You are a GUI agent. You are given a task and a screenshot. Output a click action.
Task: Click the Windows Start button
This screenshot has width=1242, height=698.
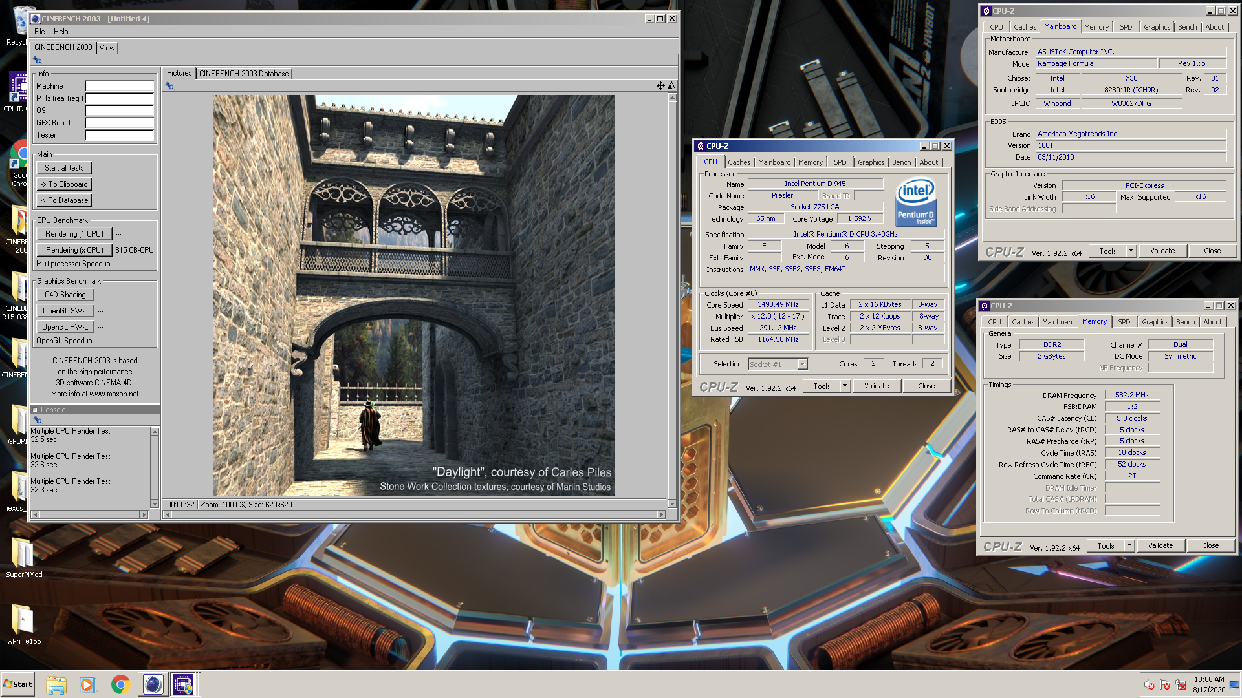tap(17, 684)
